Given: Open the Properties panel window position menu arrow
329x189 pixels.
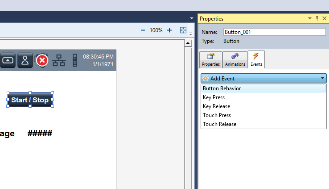Looking at the screenshot, I should [310, 18].
